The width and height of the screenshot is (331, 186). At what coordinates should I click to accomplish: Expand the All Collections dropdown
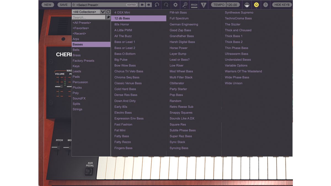[102, 12]
